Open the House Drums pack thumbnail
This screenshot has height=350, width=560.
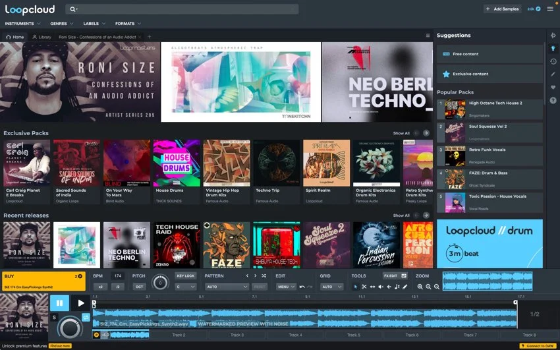177,163
